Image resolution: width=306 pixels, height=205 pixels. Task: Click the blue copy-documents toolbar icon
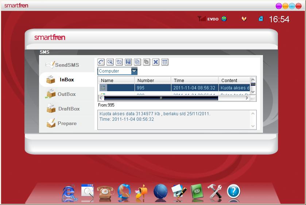(x=137, y=62)
